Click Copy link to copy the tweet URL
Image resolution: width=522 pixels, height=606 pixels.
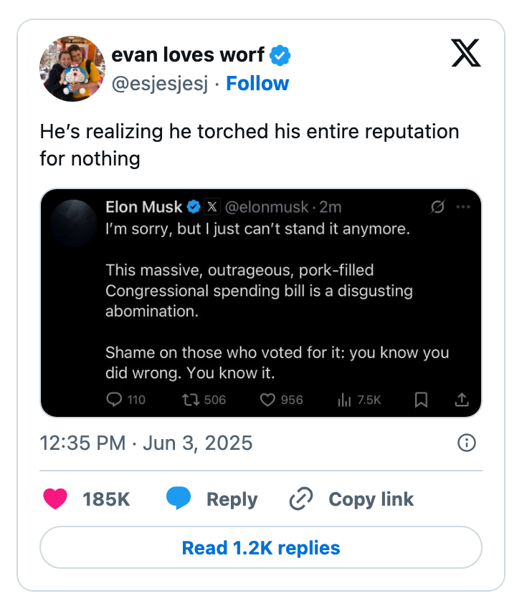click(371, 499)
